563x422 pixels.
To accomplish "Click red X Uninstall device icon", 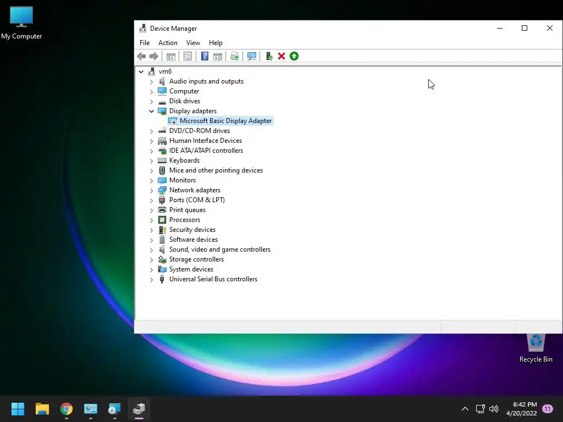I will 281,57.
